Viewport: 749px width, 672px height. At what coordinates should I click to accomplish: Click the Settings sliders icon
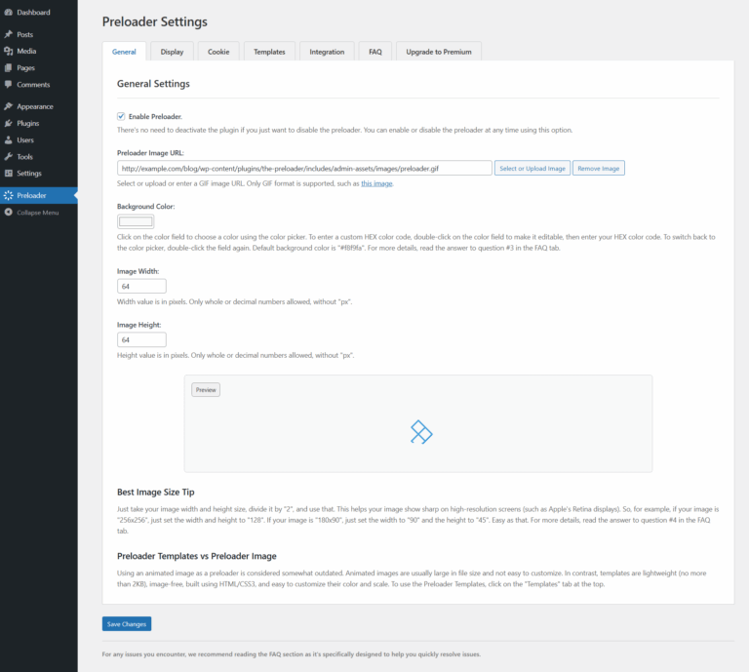pos(8,174)
